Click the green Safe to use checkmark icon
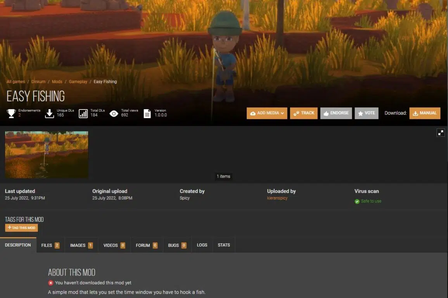The height and width of the screenshot is (298, 448). click(357, 201)
